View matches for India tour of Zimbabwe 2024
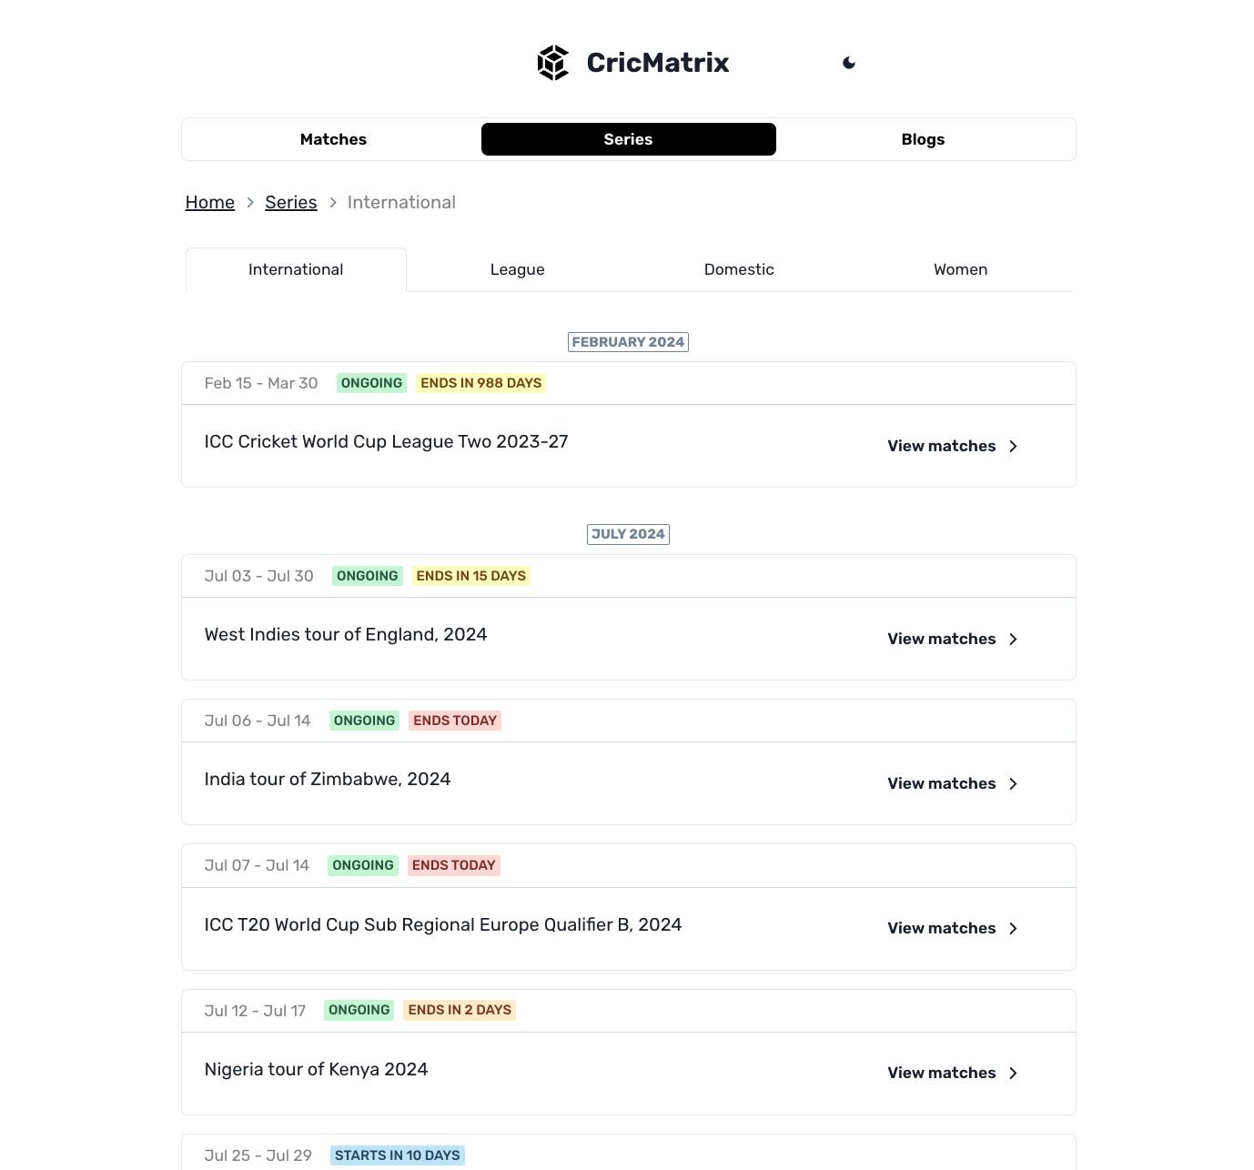Screen dimensions: 1254x1170 (x=941, y=783)
